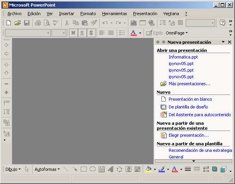Open the Autoformas dropdown menu

pyautogui.click(x=47, y=169)
